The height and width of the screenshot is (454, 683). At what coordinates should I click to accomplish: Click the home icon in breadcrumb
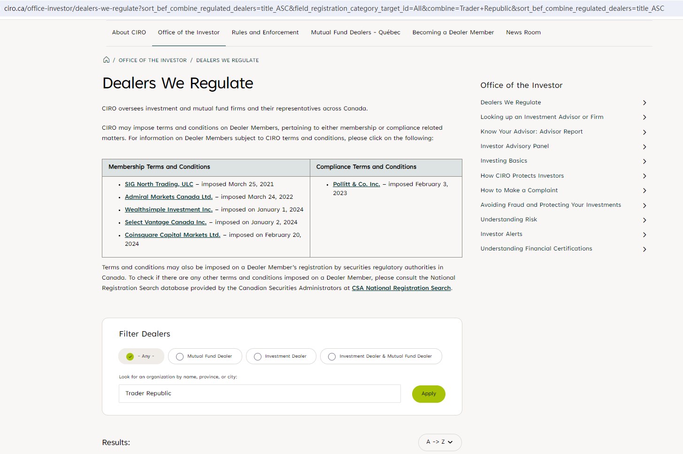coord(107,60)
